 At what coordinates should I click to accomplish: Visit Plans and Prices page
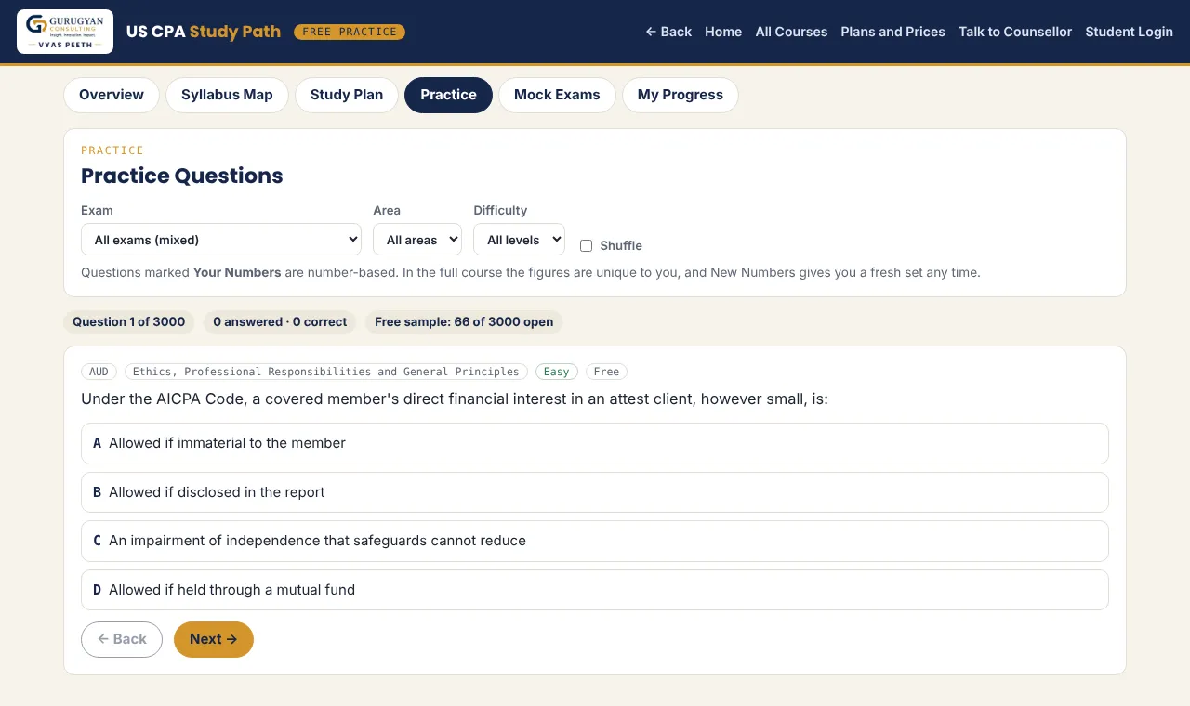click(x=892, y=32)
